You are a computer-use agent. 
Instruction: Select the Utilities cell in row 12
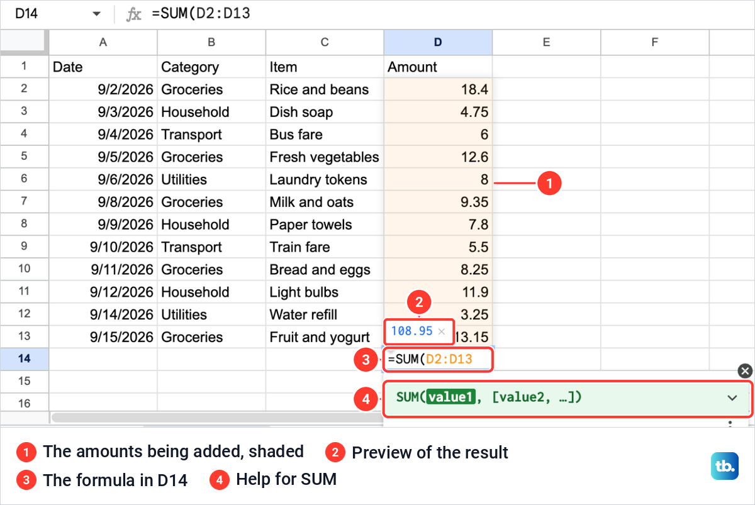(x=211, y=314)
